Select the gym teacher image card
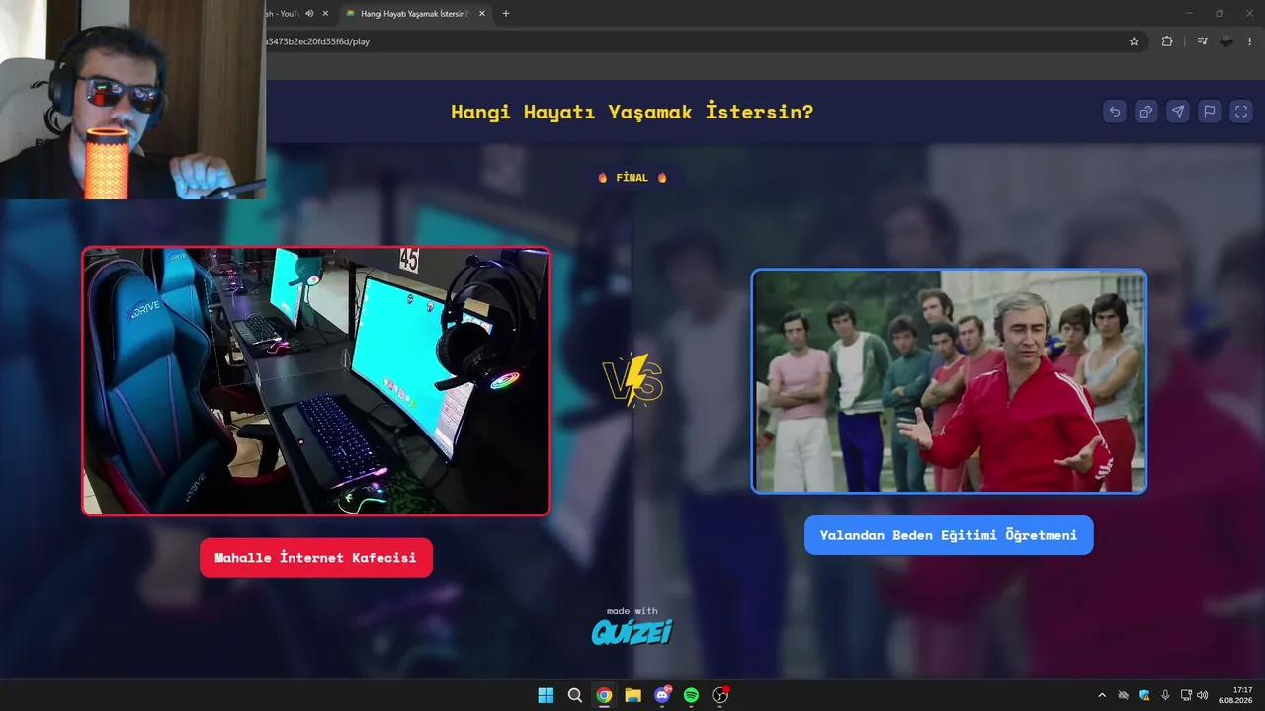The width and height of the screenshot is (1265, 711). point(949,381)
